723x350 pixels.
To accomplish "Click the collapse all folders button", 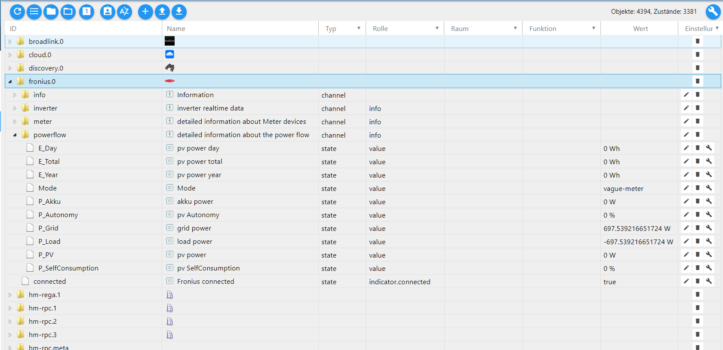I will coord(51,12).
